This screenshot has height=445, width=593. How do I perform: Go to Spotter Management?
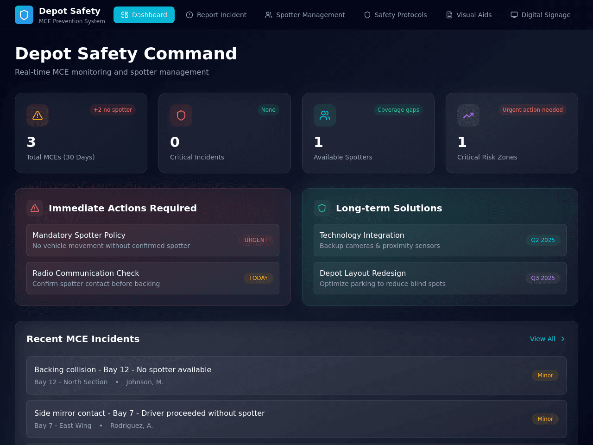click(x=305, y=15)
